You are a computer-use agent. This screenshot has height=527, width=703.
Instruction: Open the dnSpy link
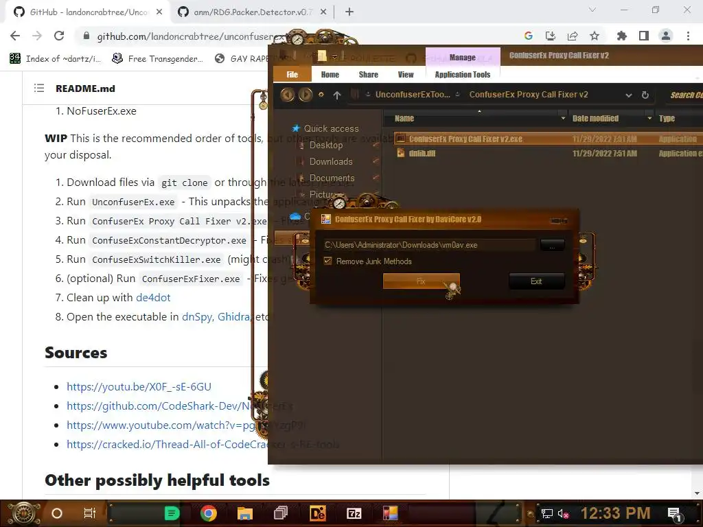point(197,317)
